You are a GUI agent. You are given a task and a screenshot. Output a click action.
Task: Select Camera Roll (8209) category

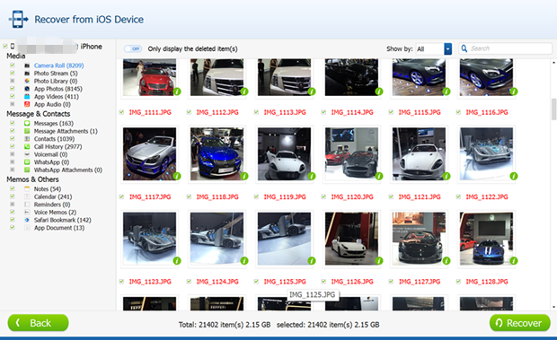coord(58,65)
